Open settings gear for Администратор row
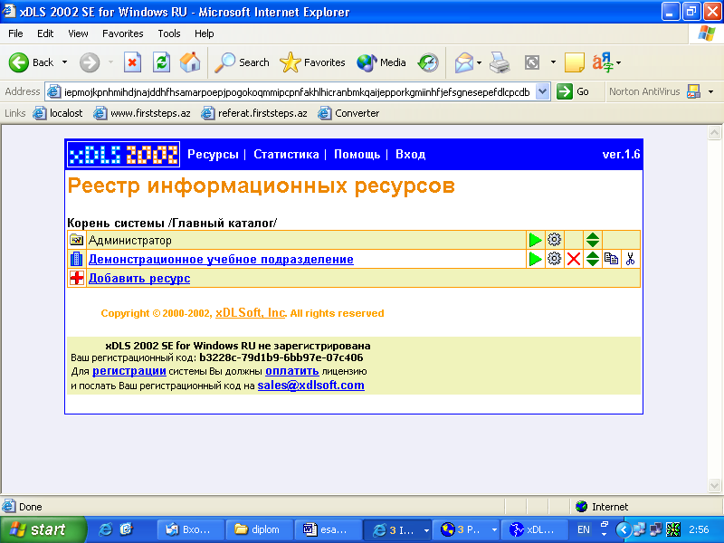The image size is (724, 543). 554,240
